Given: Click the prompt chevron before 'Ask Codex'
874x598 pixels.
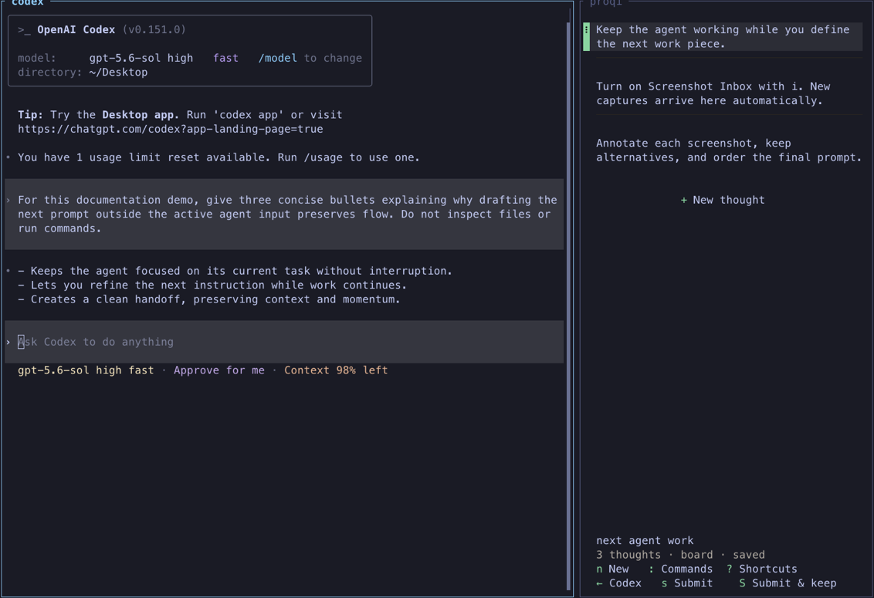Looking at the screenshot, I should pos(8,342).
